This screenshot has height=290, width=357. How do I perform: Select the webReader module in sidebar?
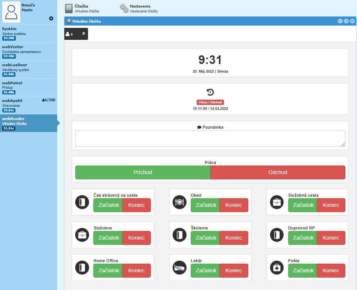[29, 123]
